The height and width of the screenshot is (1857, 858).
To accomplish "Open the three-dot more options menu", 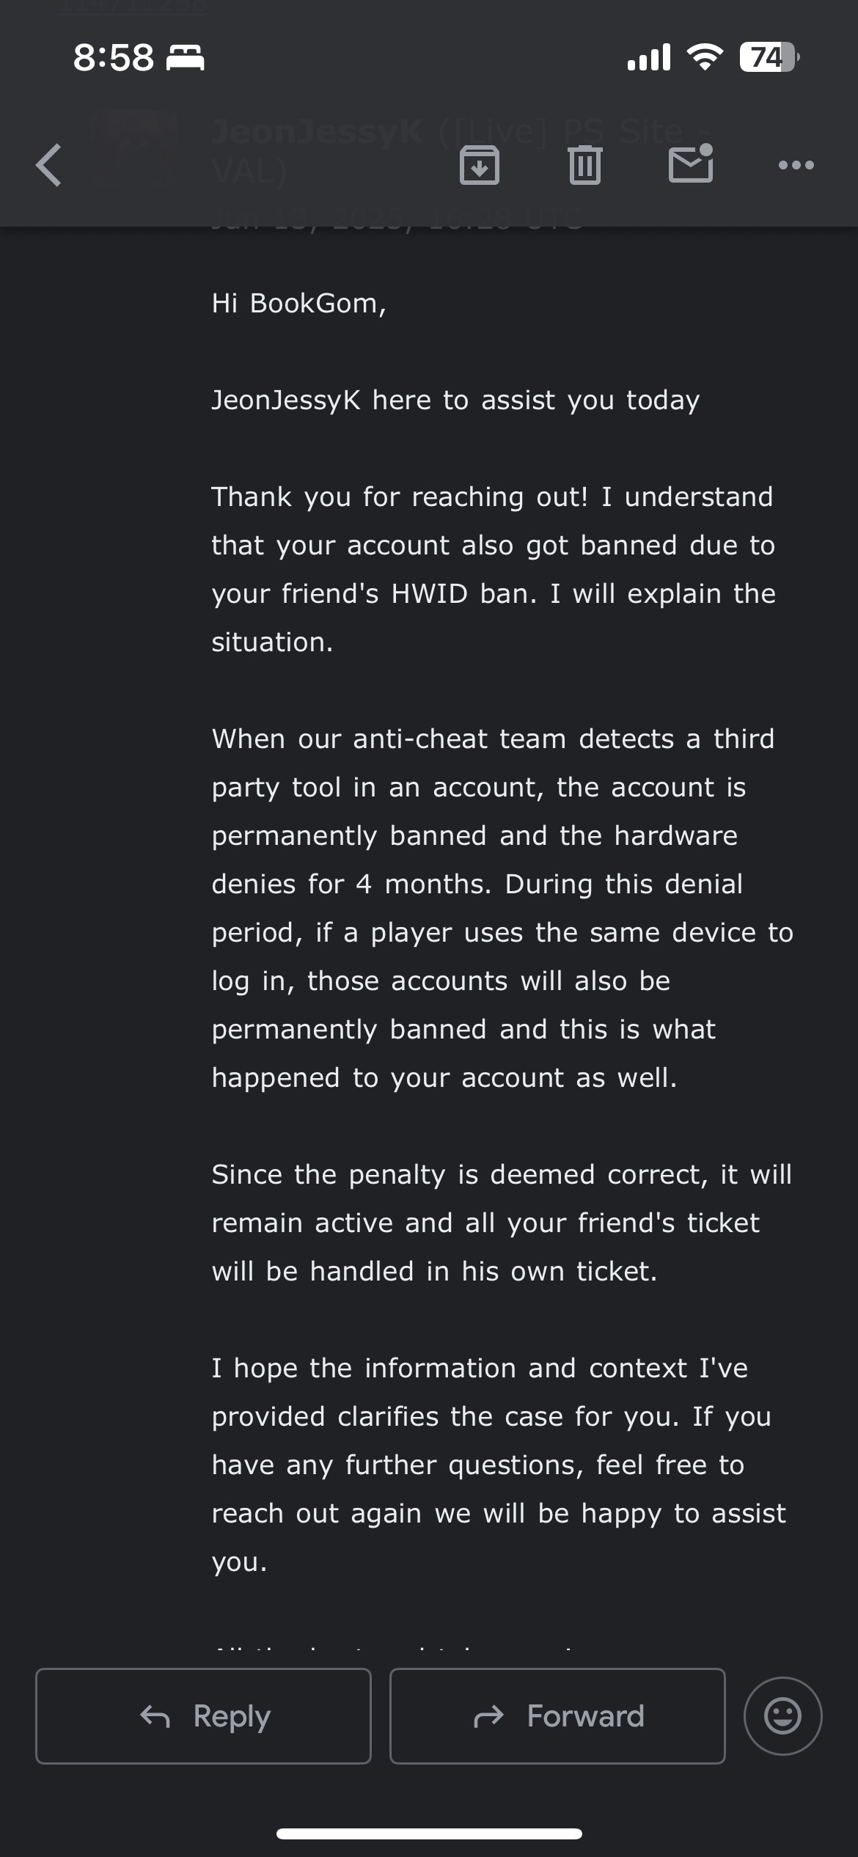I will 796,165.
